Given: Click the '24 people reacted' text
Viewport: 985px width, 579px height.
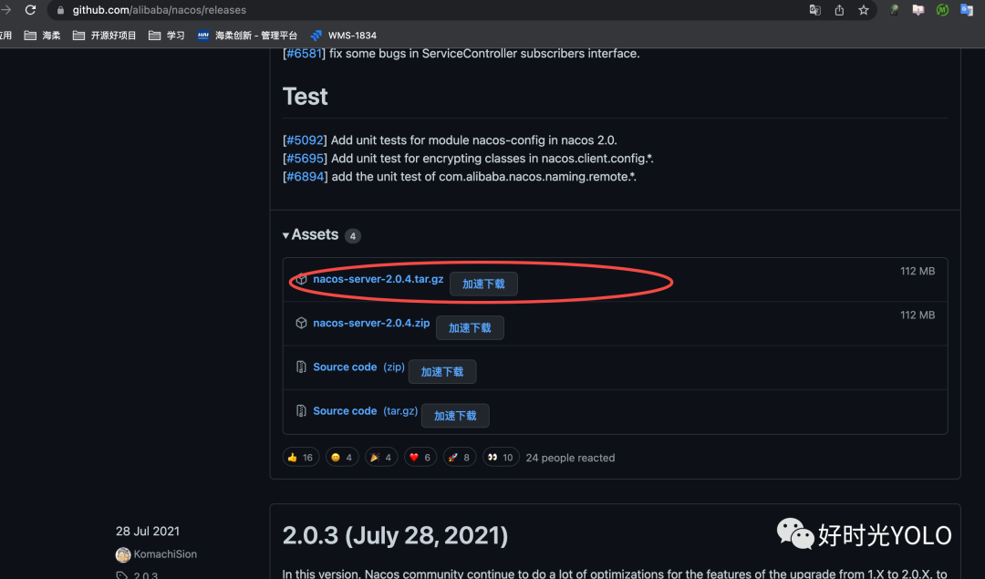Looking at the screenshot, I should coord(570,458).
